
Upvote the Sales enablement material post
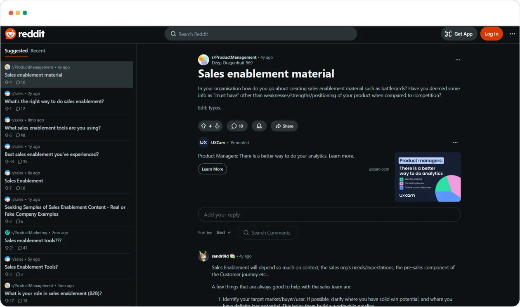[203, 126]
